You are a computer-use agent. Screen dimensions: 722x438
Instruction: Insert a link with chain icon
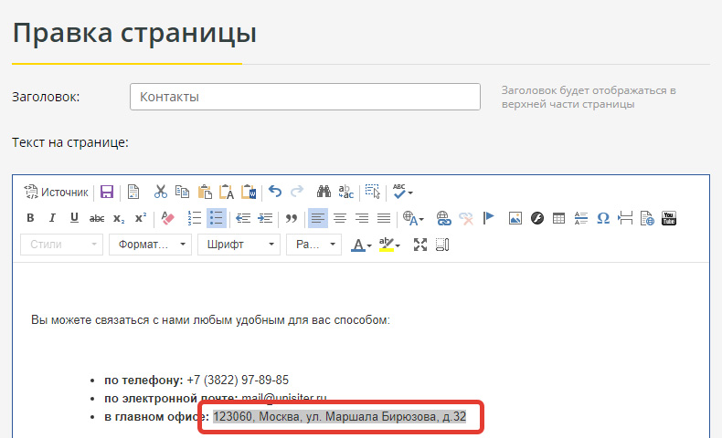(x=444, y=218)
